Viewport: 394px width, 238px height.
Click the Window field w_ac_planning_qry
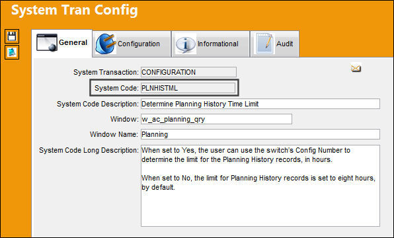(216, 119)
